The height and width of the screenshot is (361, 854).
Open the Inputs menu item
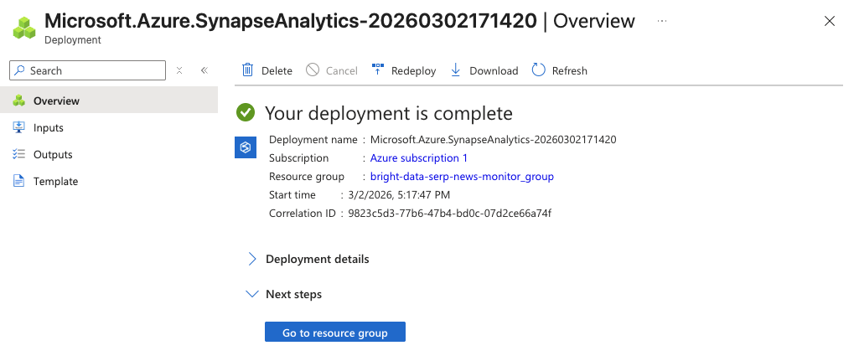[49, 128]
